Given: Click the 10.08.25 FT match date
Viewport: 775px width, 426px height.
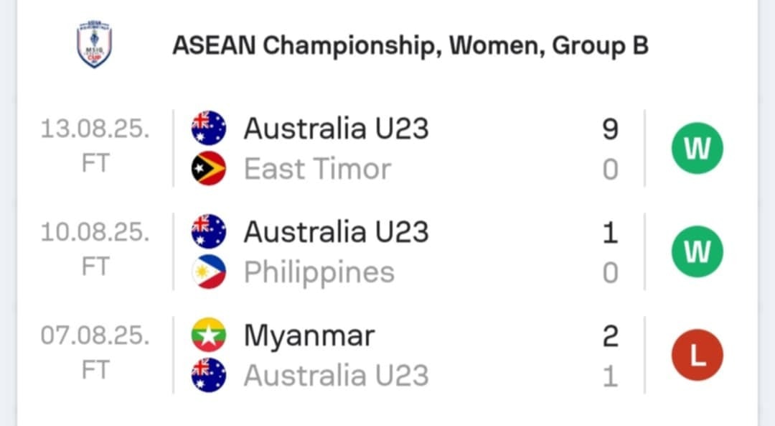Looking at the screenshot, I should (x=95, y=249).
